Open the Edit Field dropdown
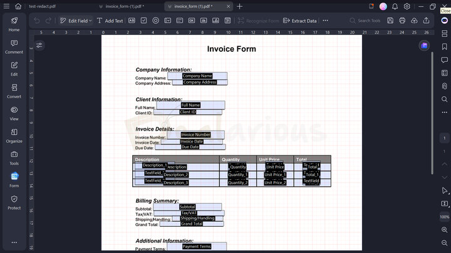The image size is (451, 253). [x=76, y=21]
